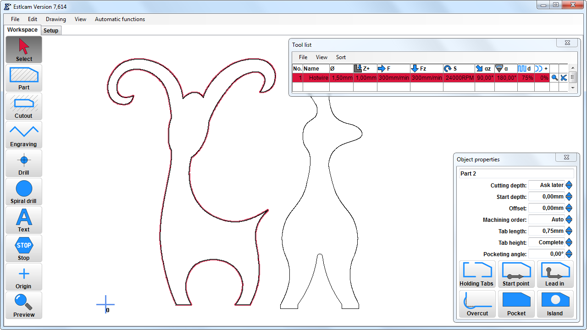The height and width of the screenshot is (330, 587).
Task: Select the Engraving tool
Action: pos(24,135)
